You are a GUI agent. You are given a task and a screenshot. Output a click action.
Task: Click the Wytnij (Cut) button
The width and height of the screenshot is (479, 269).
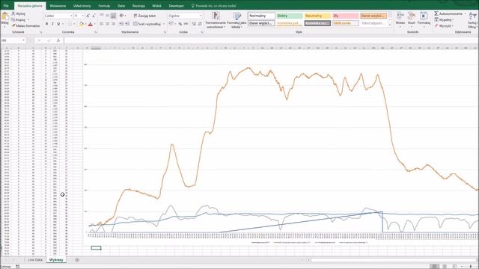tap(19, 13)
